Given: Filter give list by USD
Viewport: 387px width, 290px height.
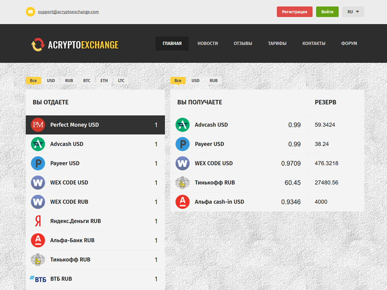Looking at the screenshot, I should [51, 81].
